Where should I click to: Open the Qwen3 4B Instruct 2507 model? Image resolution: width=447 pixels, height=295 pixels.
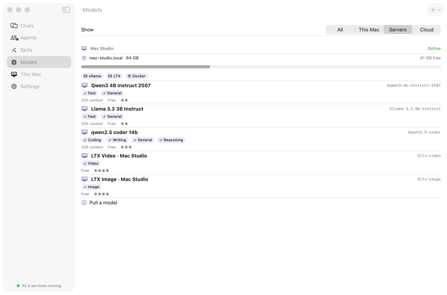coord(121,85)
